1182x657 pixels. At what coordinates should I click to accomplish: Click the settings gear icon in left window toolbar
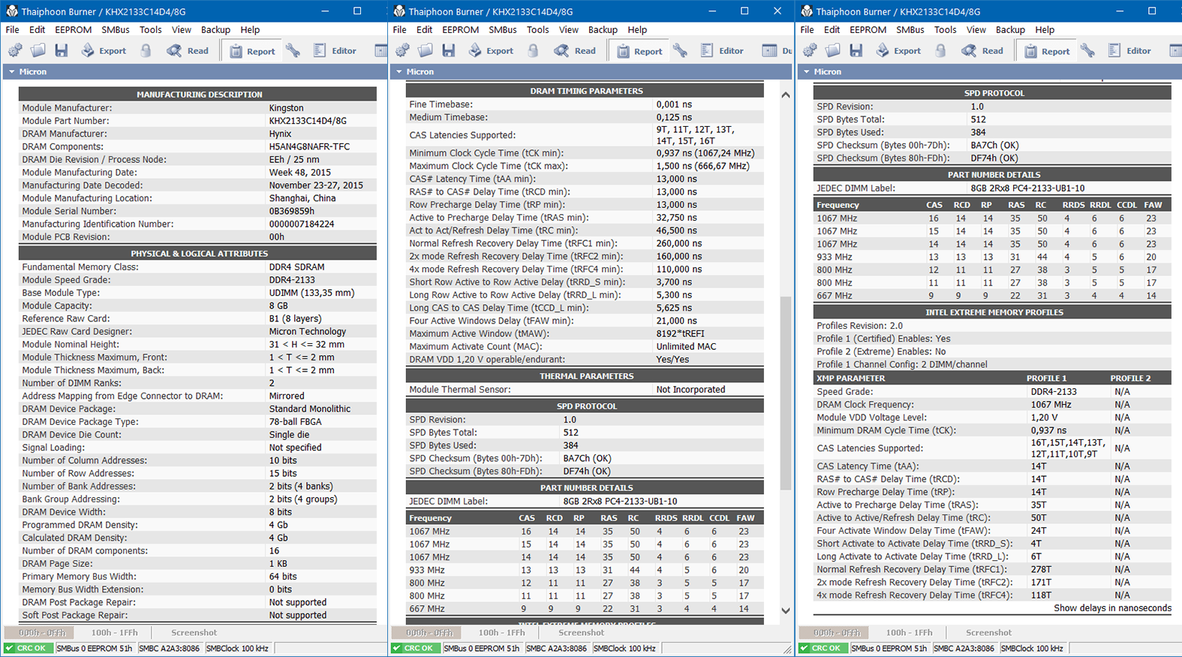[x=15, y=50]
